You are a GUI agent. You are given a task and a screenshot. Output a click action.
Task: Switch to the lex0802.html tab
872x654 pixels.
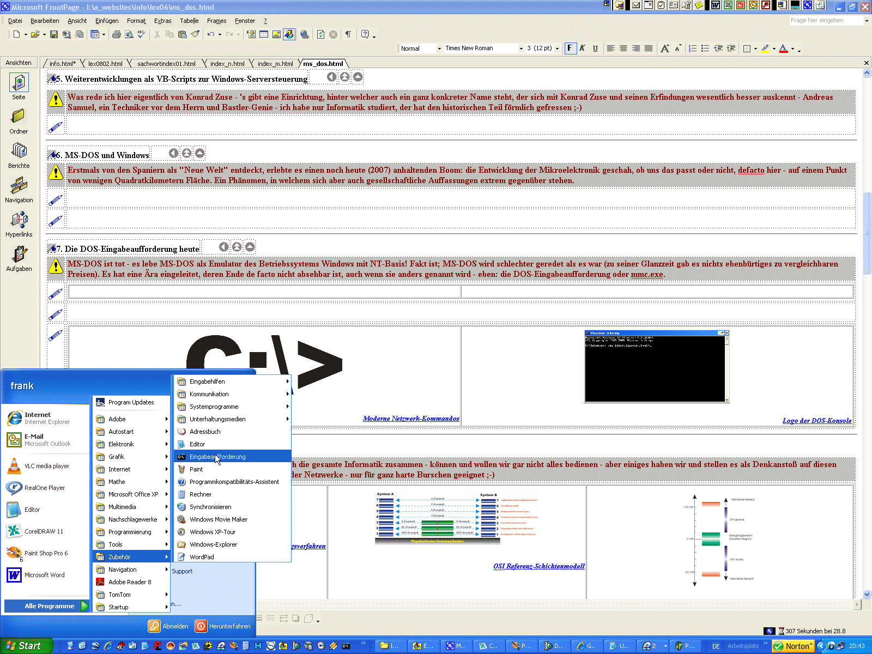[x=105, y=64]
